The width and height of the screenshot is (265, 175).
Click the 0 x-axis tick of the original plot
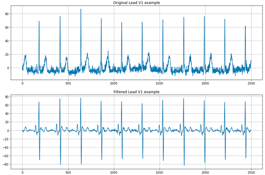[x=22, y=84]
